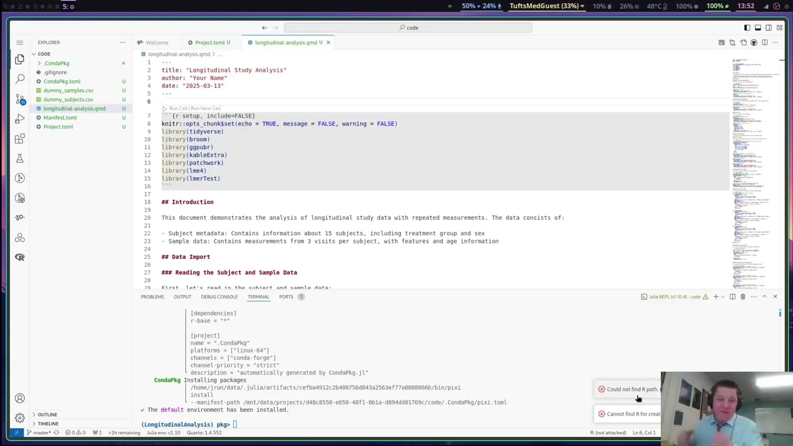This screenshot has height=446, width=793.
Task: Open the Ports panel tab
Action: [x=286, y=297]
